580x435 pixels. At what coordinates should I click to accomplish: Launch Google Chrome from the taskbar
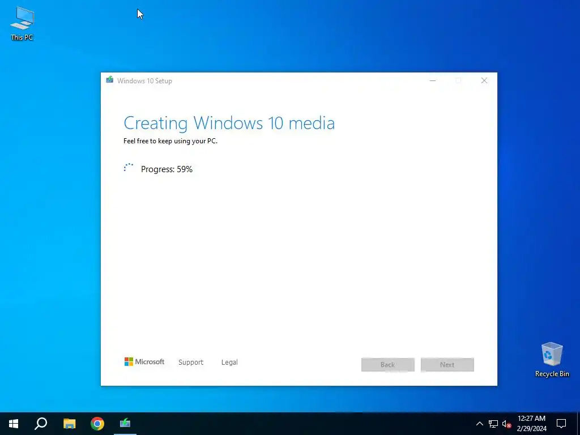click(97, 424)
